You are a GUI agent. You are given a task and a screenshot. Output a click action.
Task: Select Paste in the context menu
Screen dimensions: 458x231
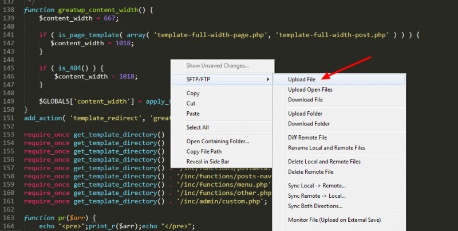193,113
